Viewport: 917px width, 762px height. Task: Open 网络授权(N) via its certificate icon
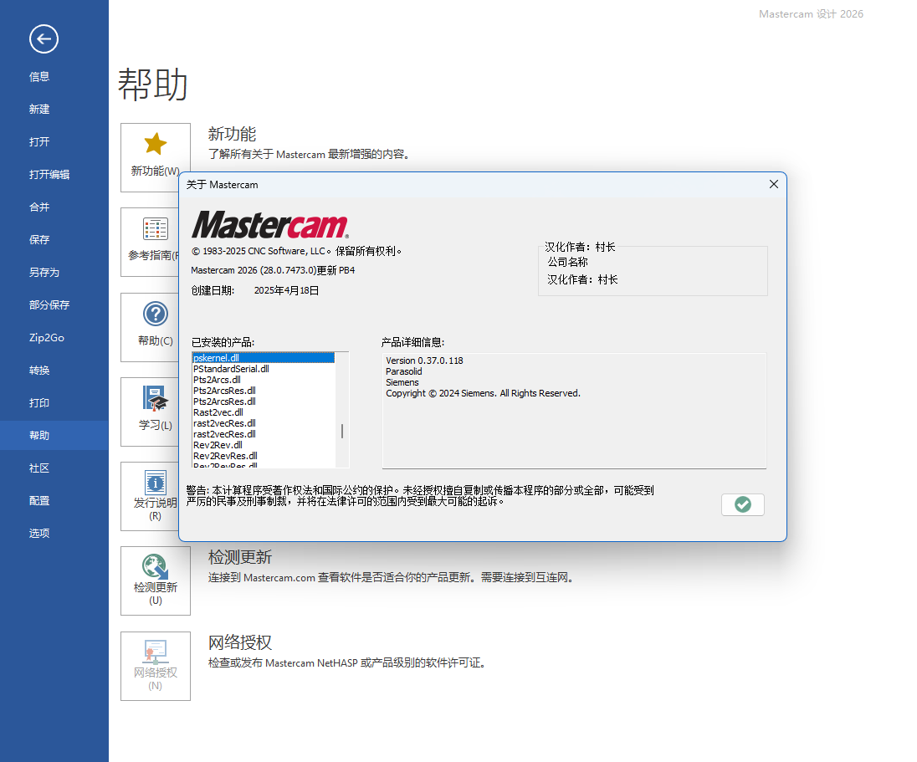pyautogui.click(x=155, y=652)
